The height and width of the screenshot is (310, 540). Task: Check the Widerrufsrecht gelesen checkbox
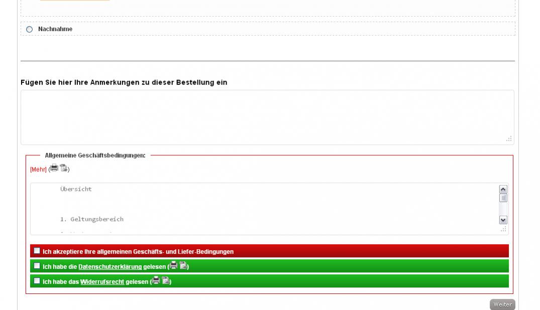[37, 281]
